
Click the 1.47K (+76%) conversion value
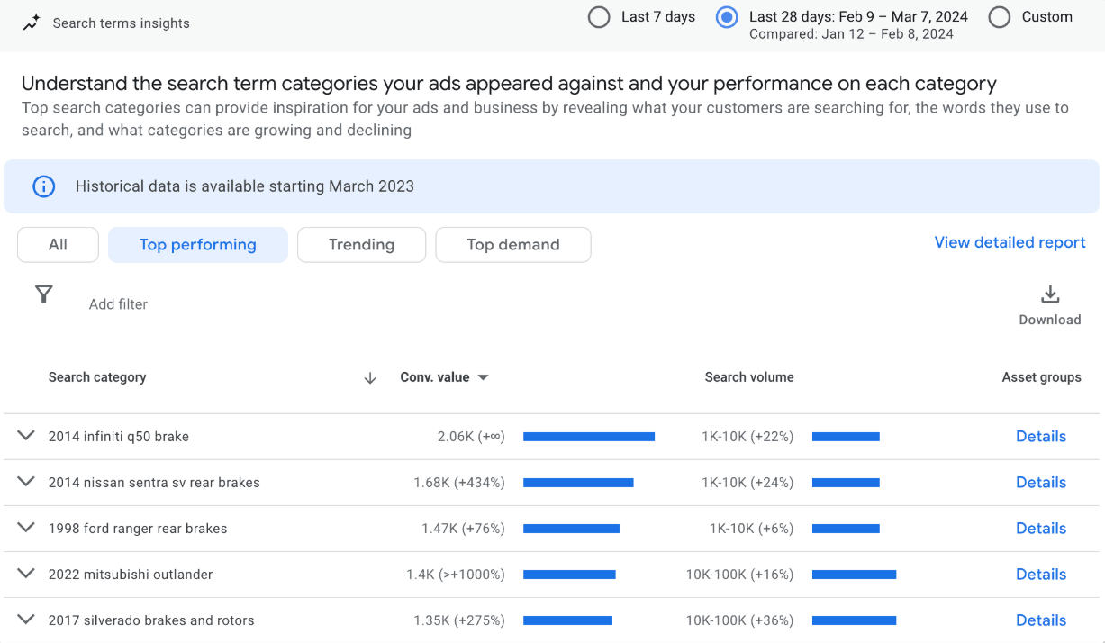coord(463,529)
